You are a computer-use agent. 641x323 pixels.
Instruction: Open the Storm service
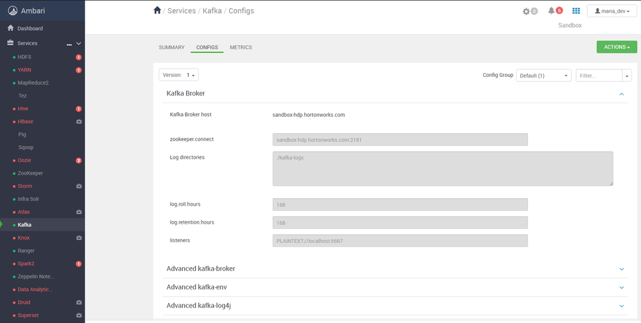tap(25, 186)
